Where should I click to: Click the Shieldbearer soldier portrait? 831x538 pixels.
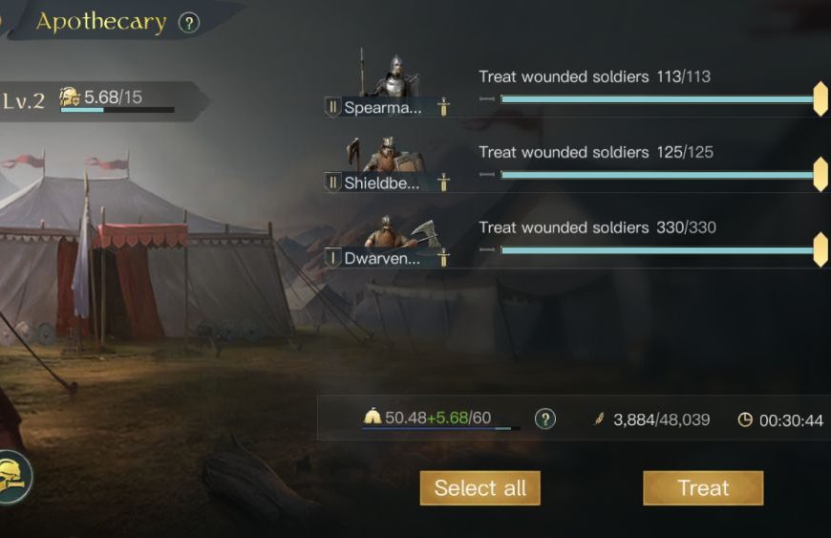pyautogui.click(x=385, y=154)
